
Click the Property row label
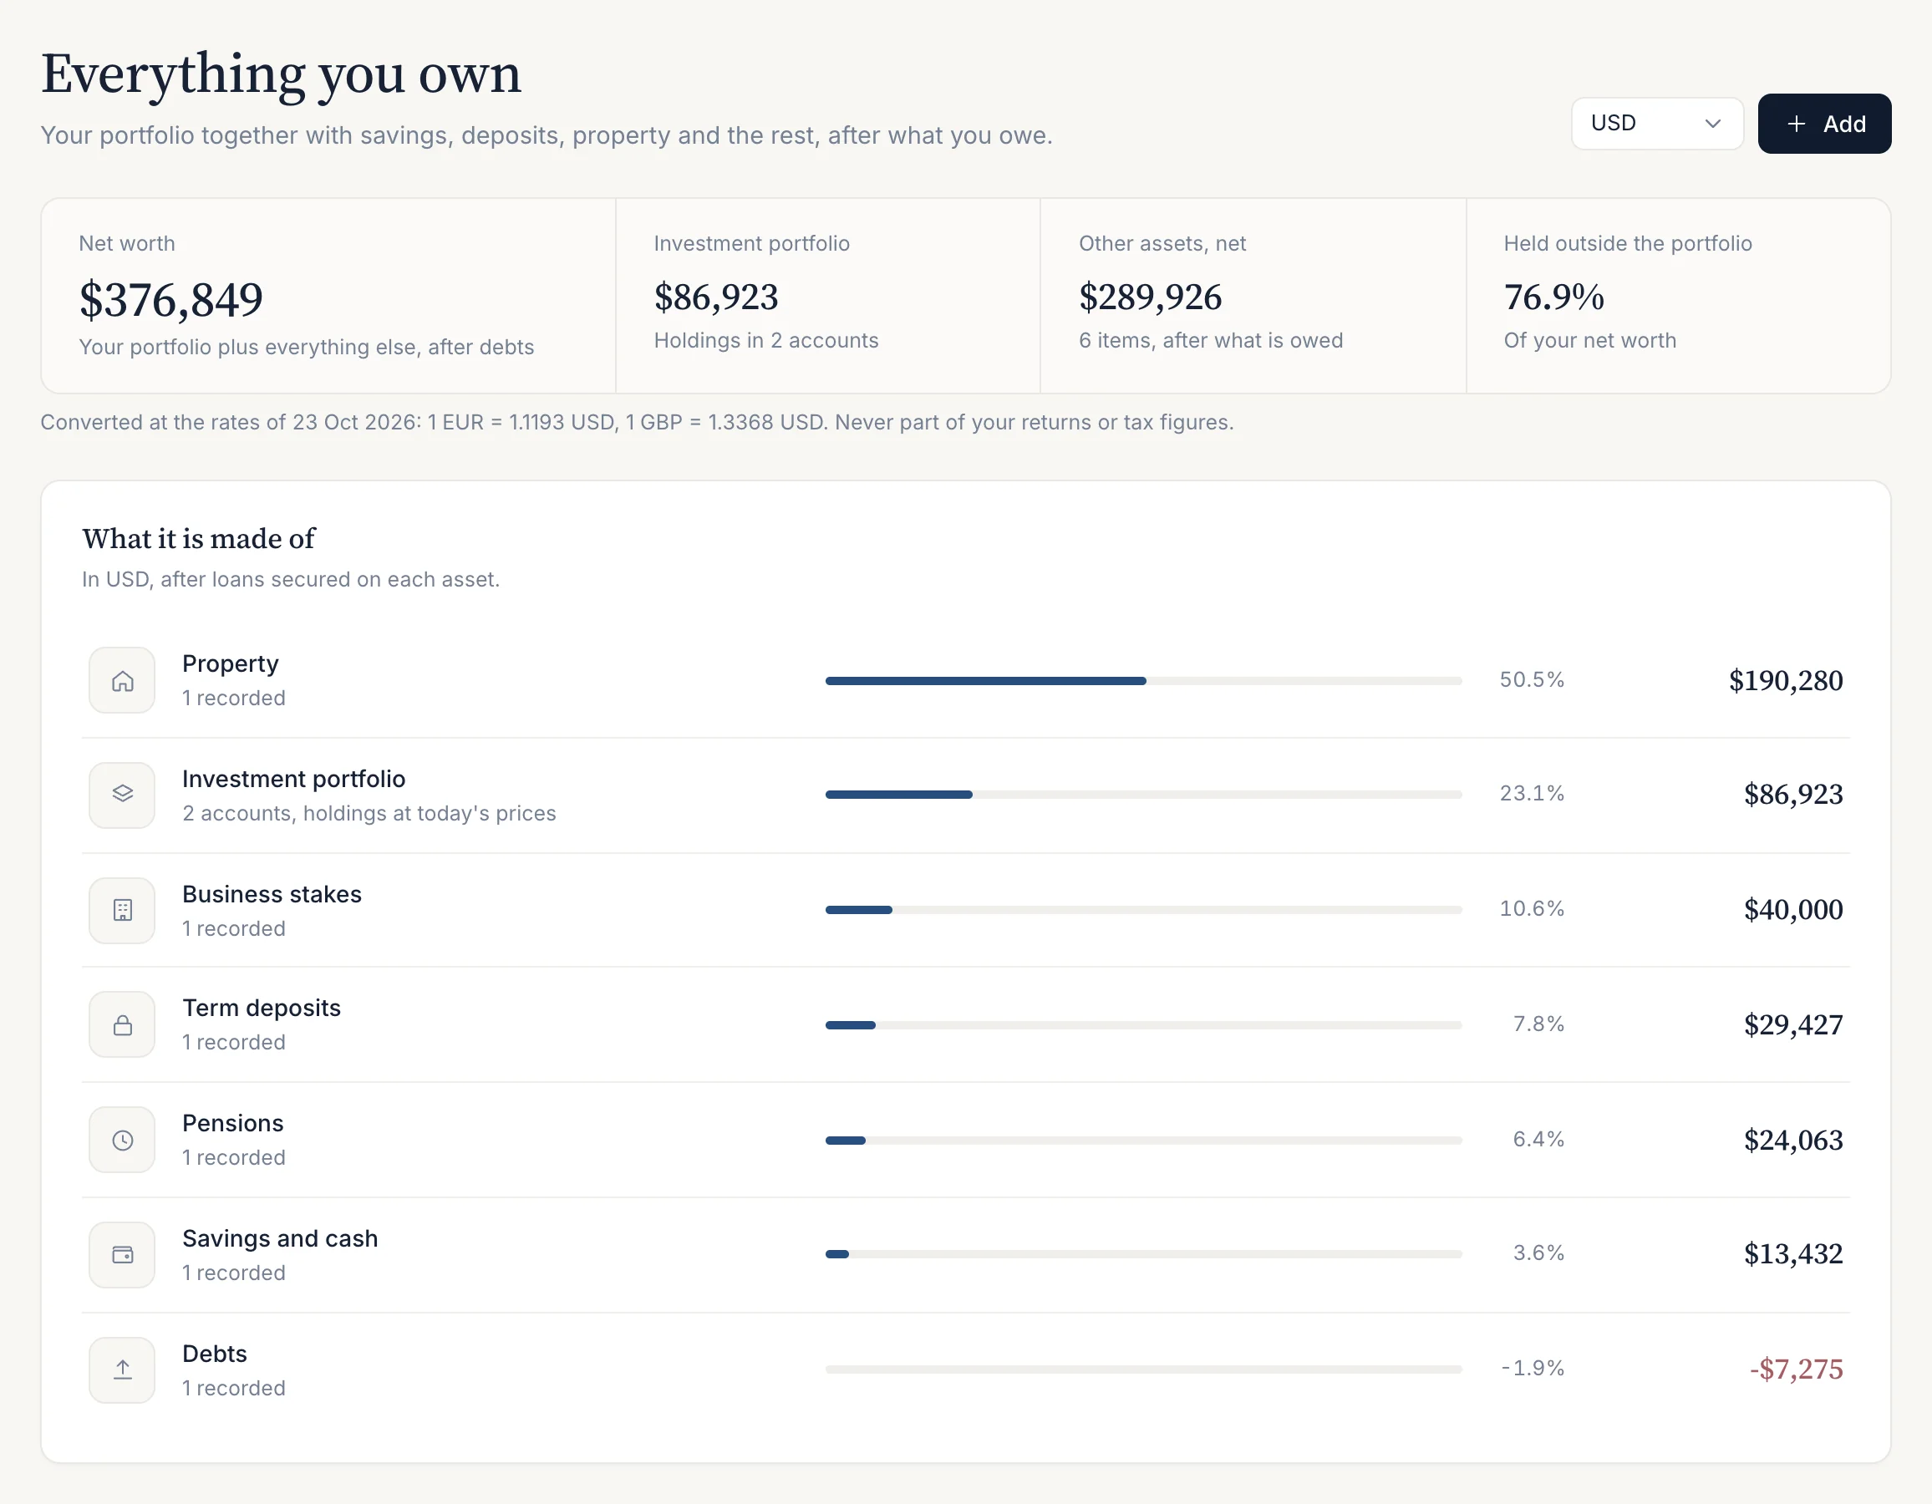[230, 663]
